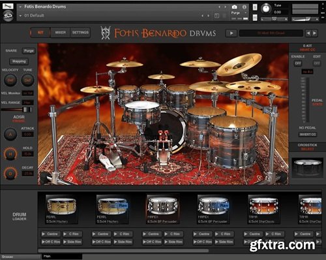
Task: Open the groove name selector field
Action: click(271, 33)
